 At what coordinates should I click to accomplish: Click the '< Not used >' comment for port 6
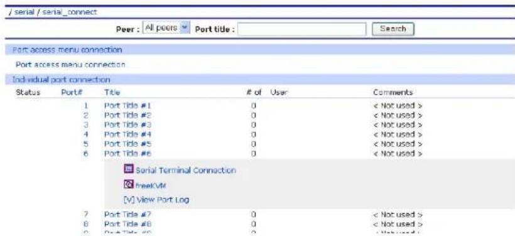398,153
